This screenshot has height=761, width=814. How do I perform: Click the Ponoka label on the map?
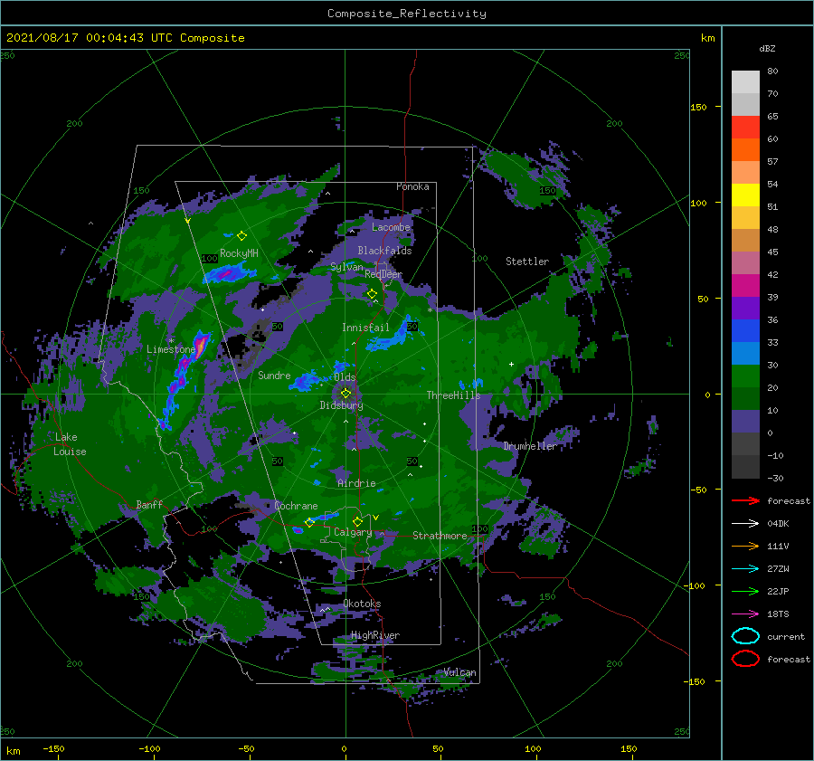(412, 186)
